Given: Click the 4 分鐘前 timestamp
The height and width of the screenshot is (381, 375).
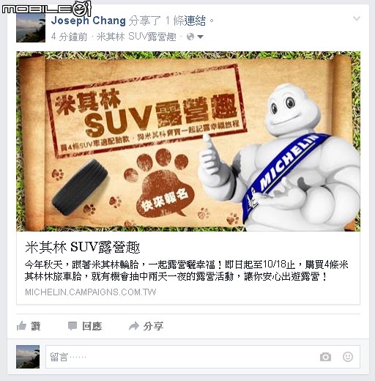Looking at the screenshot, I should pyautogui.click(x=69, y=37).
